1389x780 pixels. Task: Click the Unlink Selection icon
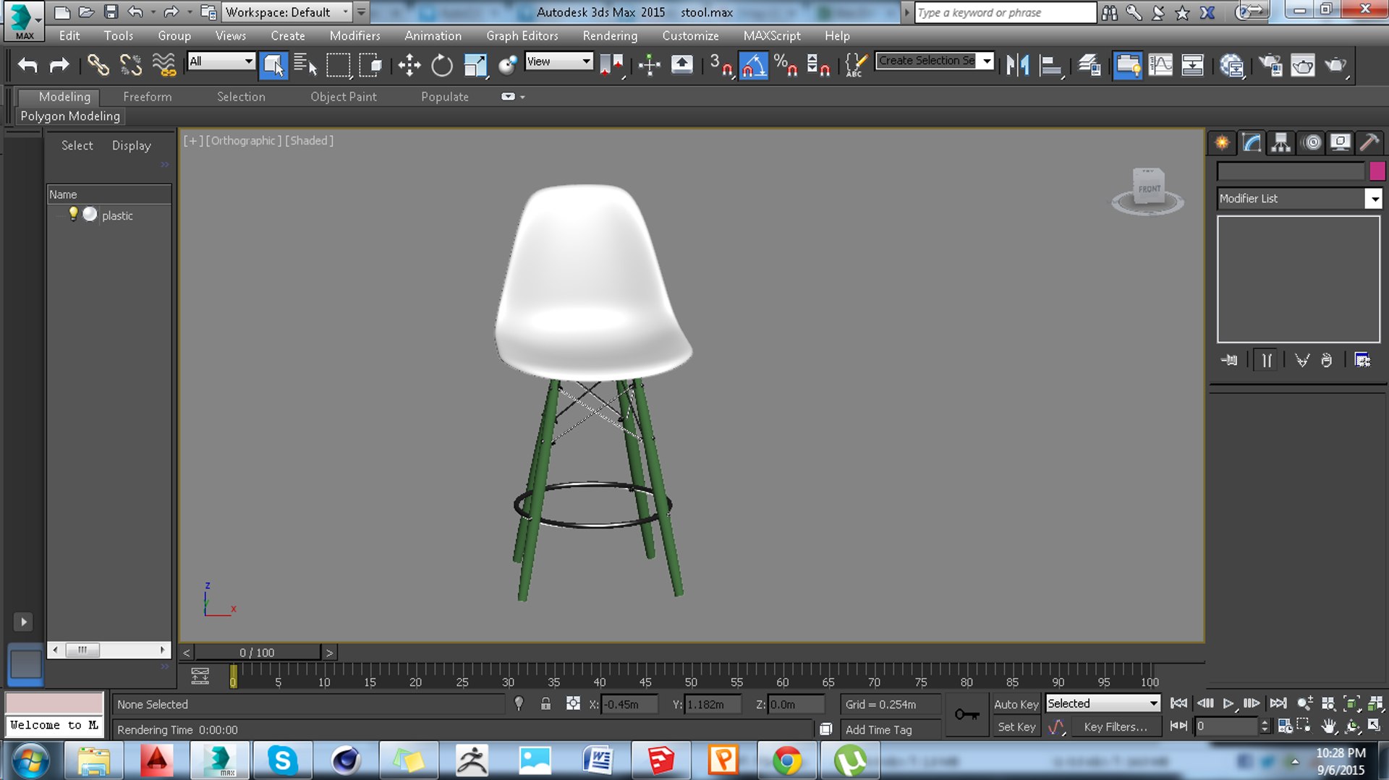click(131, 65)
